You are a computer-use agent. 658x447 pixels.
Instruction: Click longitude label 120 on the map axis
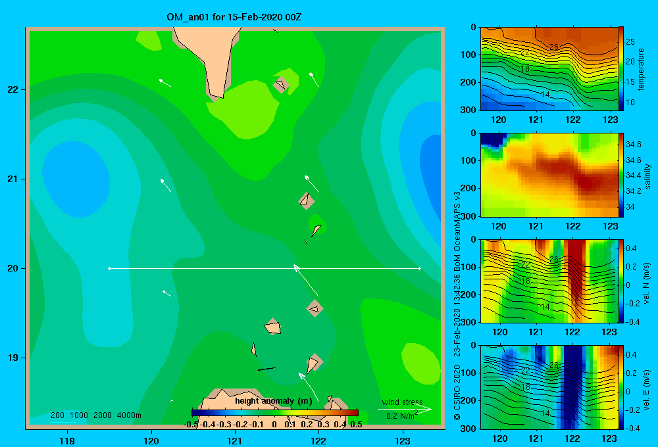[151, 440]
